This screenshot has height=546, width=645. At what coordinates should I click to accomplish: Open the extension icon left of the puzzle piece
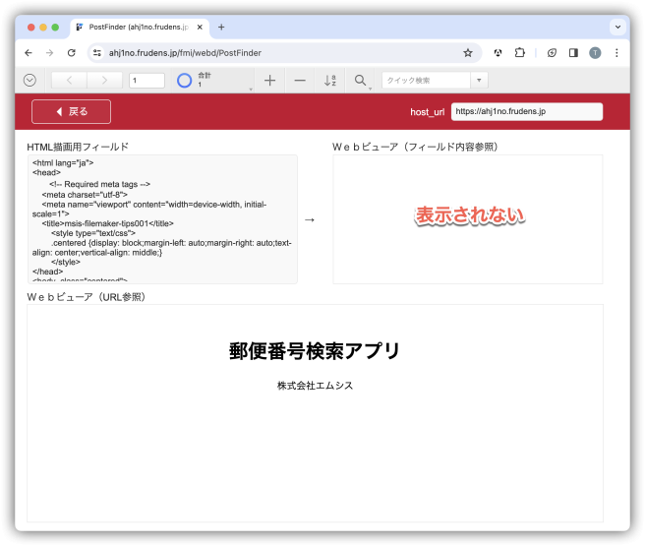pyautogui.click(x=498, y=53)
